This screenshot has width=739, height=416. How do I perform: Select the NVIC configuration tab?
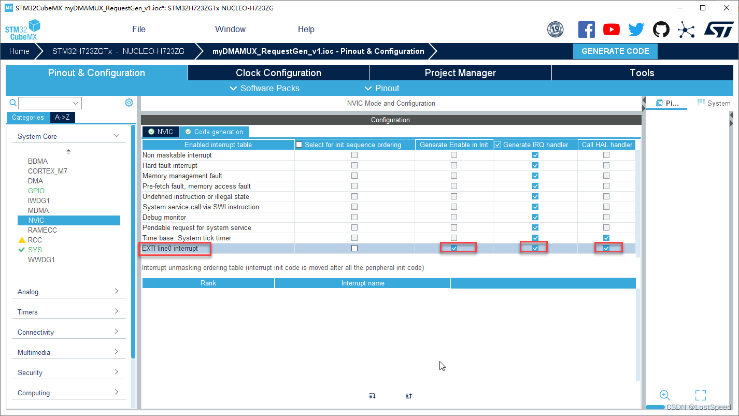point(161,132)
